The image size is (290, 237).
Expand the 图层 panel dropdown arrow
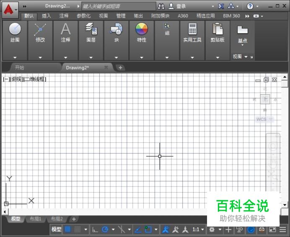click(x=91, y=58)
